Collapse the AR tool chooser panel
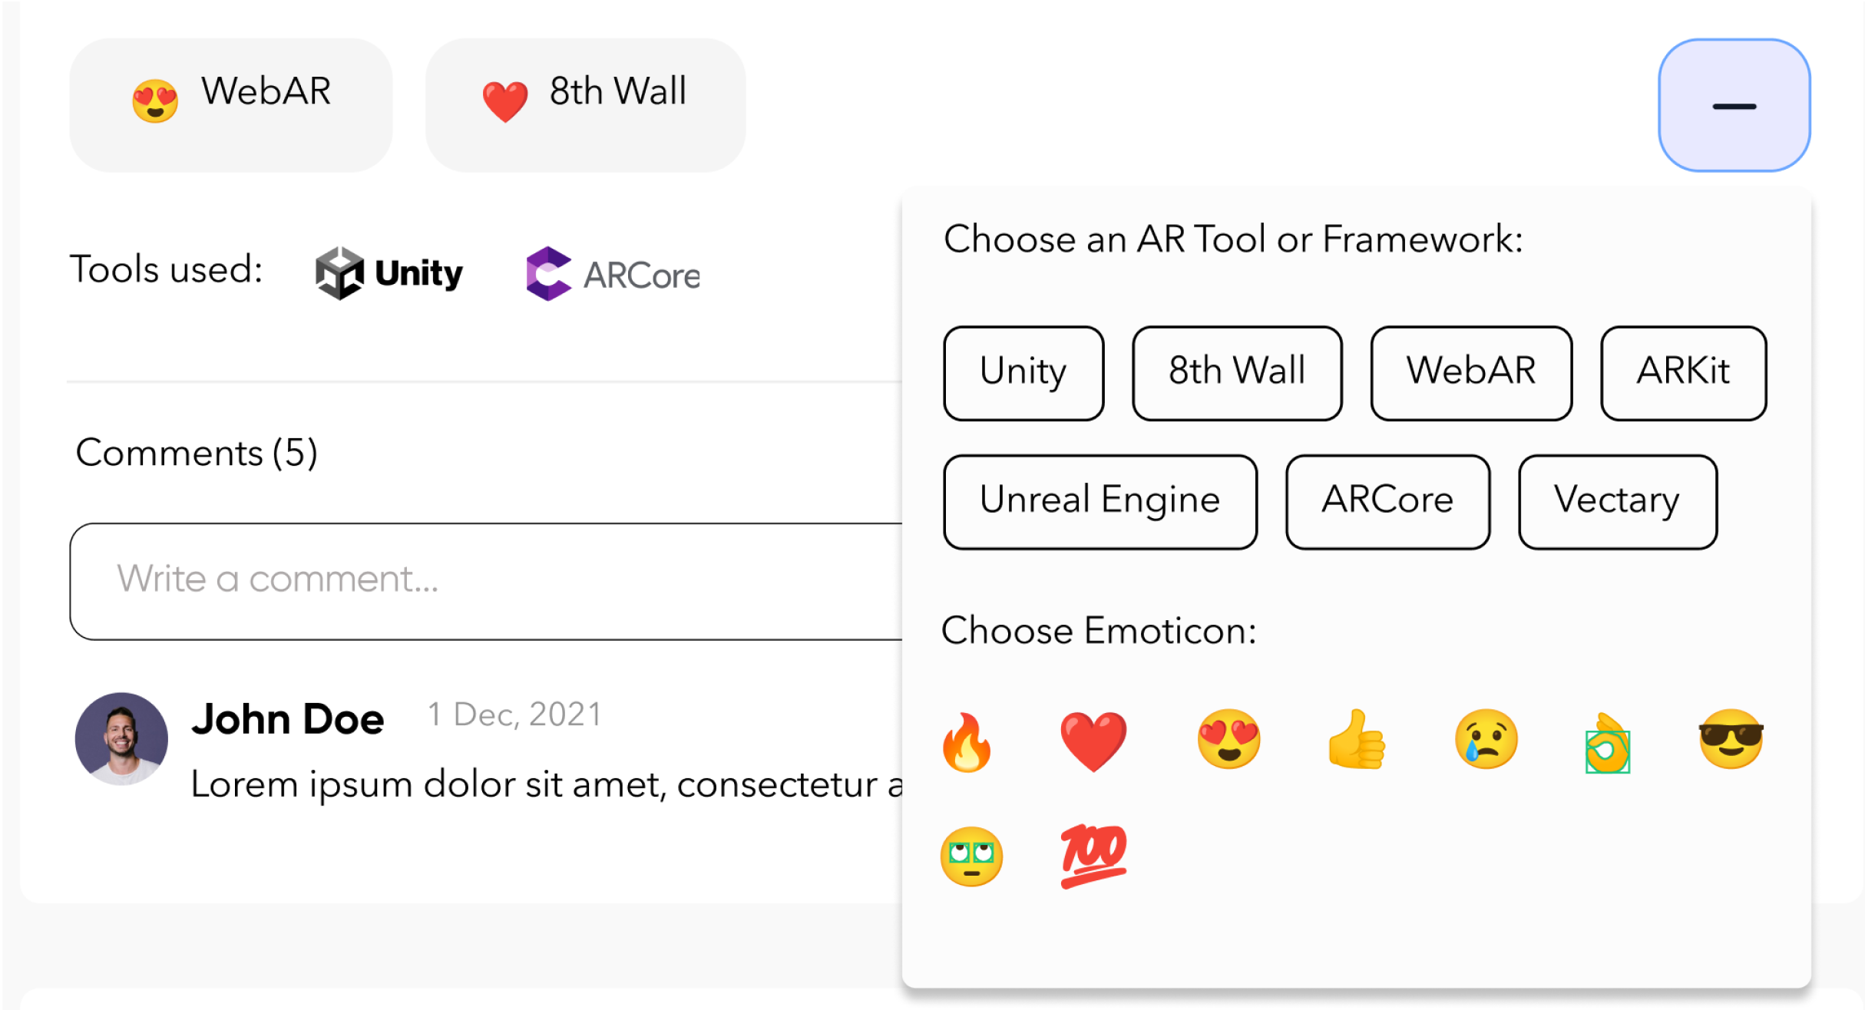 (x=1734, y=106)
